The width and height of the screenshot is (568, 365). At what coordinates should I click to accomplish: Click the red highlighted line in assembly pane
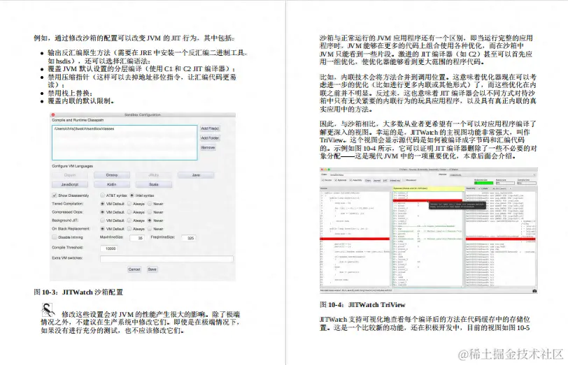tap(500, 239)
